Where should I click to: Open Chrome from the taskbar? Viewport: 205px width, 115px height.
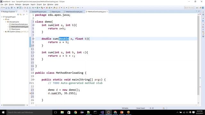(76, 112)
